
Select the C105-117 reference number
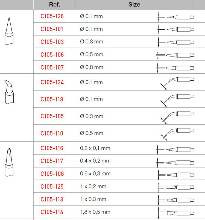52,161
